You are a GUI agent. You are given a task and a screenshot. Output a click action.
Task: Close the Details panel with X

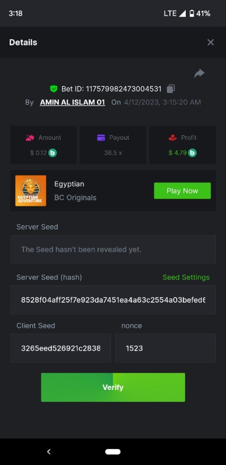pos(211,42)
